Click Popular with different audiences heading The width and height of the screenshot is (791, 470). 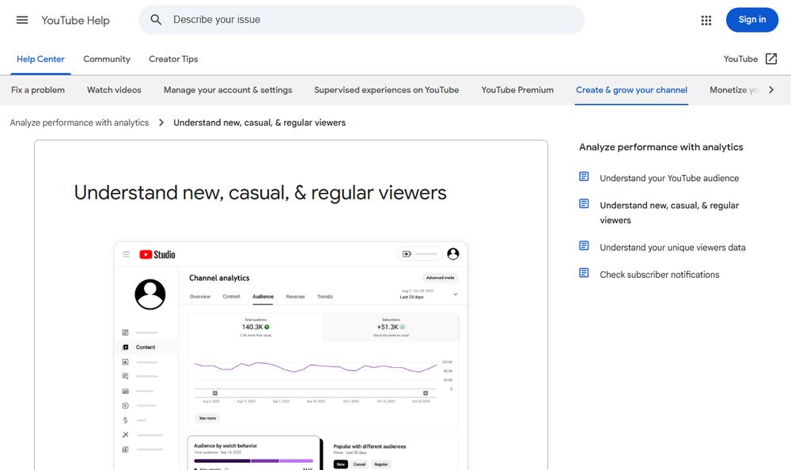[x=369, y=446]
